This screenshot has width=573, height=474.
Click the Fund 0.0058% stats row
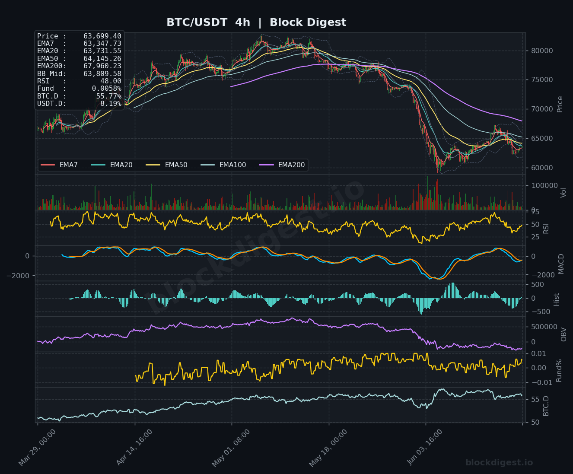[79, 89]
